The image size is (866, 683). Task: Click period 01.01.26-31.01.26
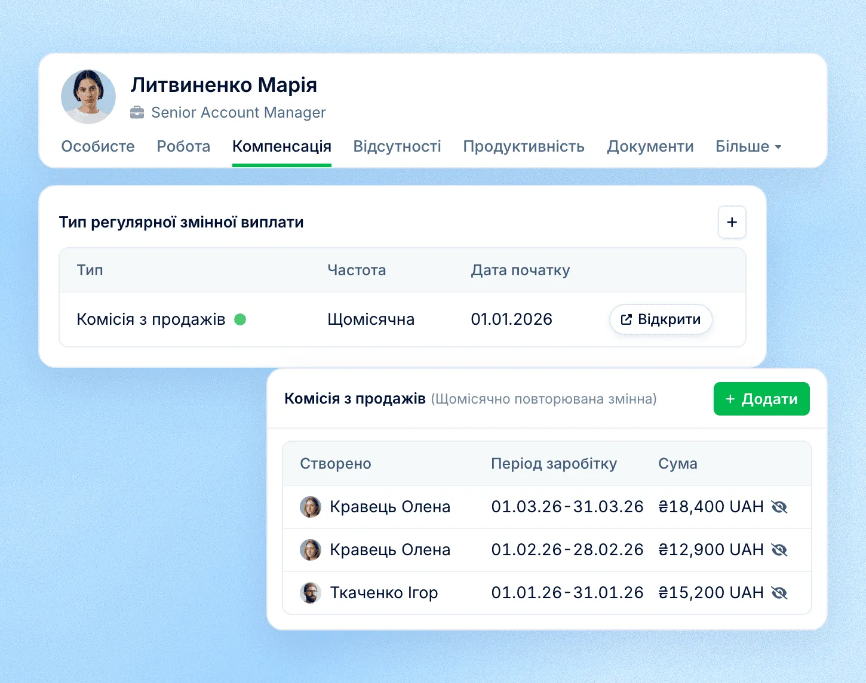pos(567,593)
